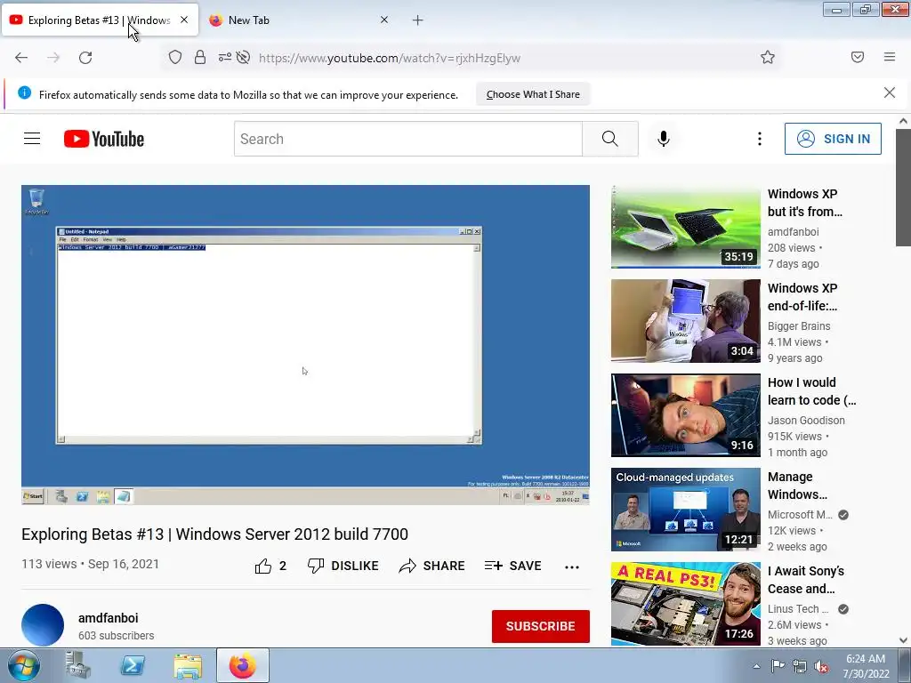
Task: Reload the page with the refresh icon
Action: click(85, 58)
